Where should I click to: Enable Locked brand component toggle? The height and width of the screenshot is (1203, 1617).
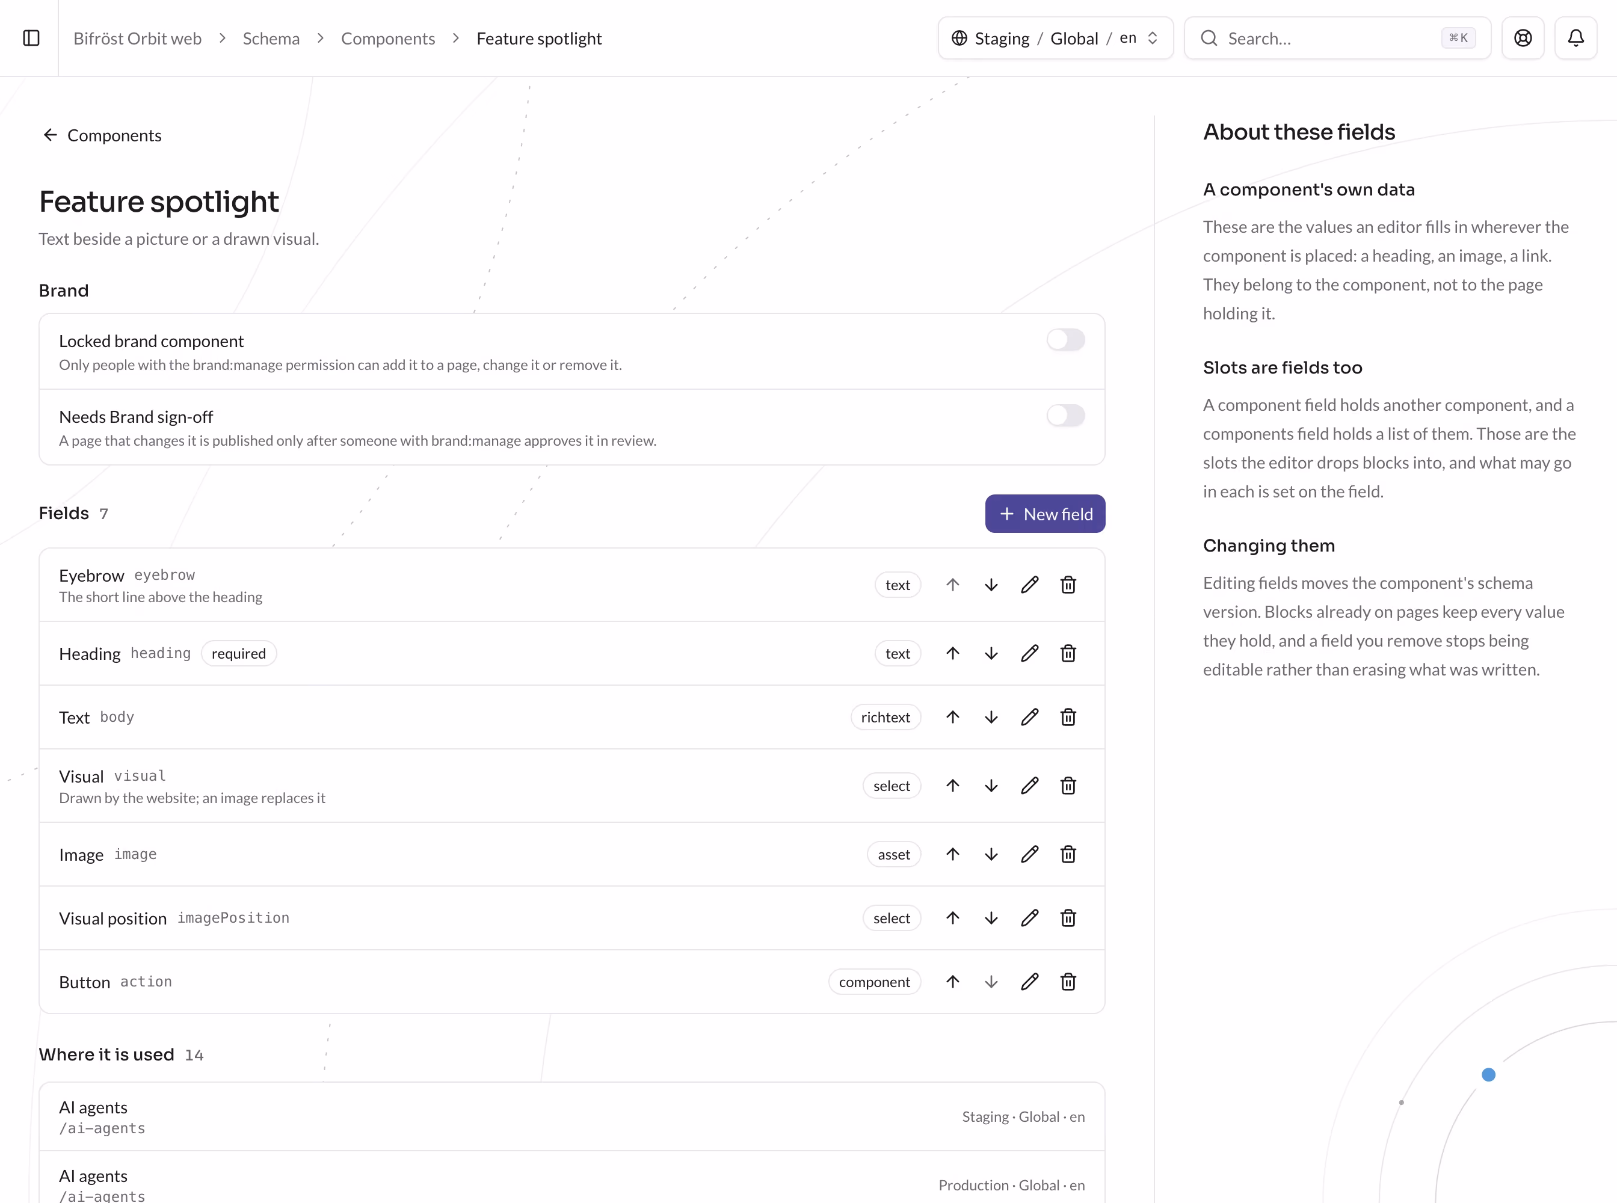[x=1065, y=339]
